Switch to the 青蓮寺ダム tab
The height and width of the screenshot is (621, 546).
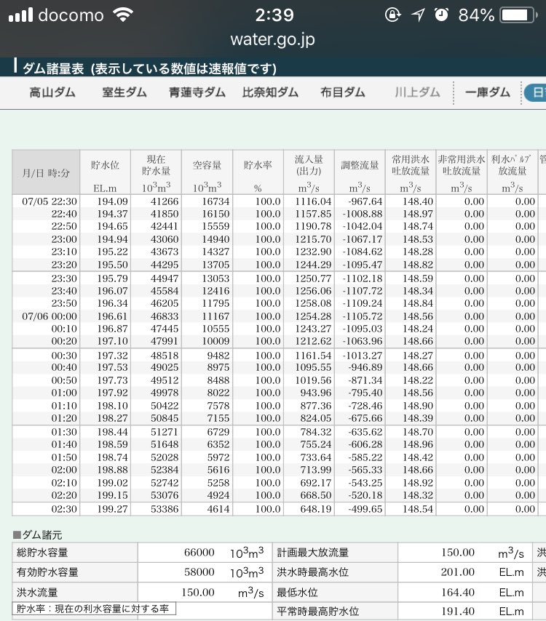(197, 92)
